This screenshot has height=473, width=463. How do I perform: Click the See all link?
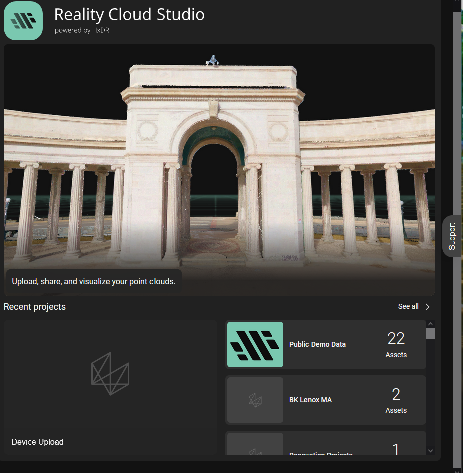[x=408, y=307]
